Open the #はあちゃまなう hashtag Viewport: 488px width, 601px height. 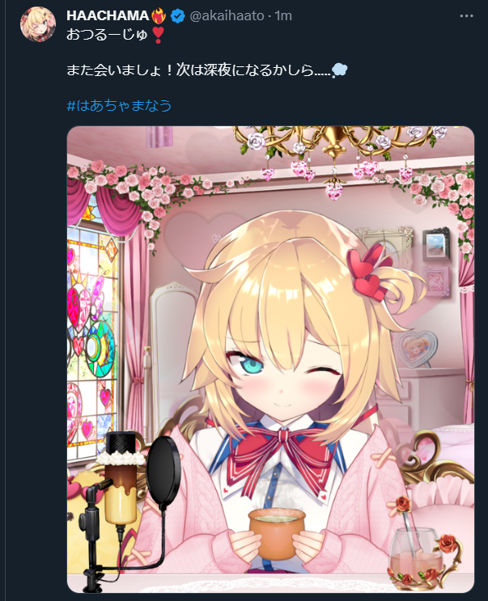click(x=119, y=105)
